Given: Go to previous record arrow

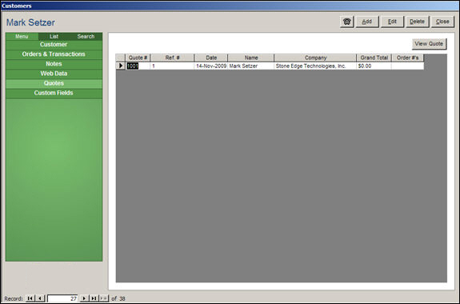Looking at the screenshot, I should [x=40, y=298].
